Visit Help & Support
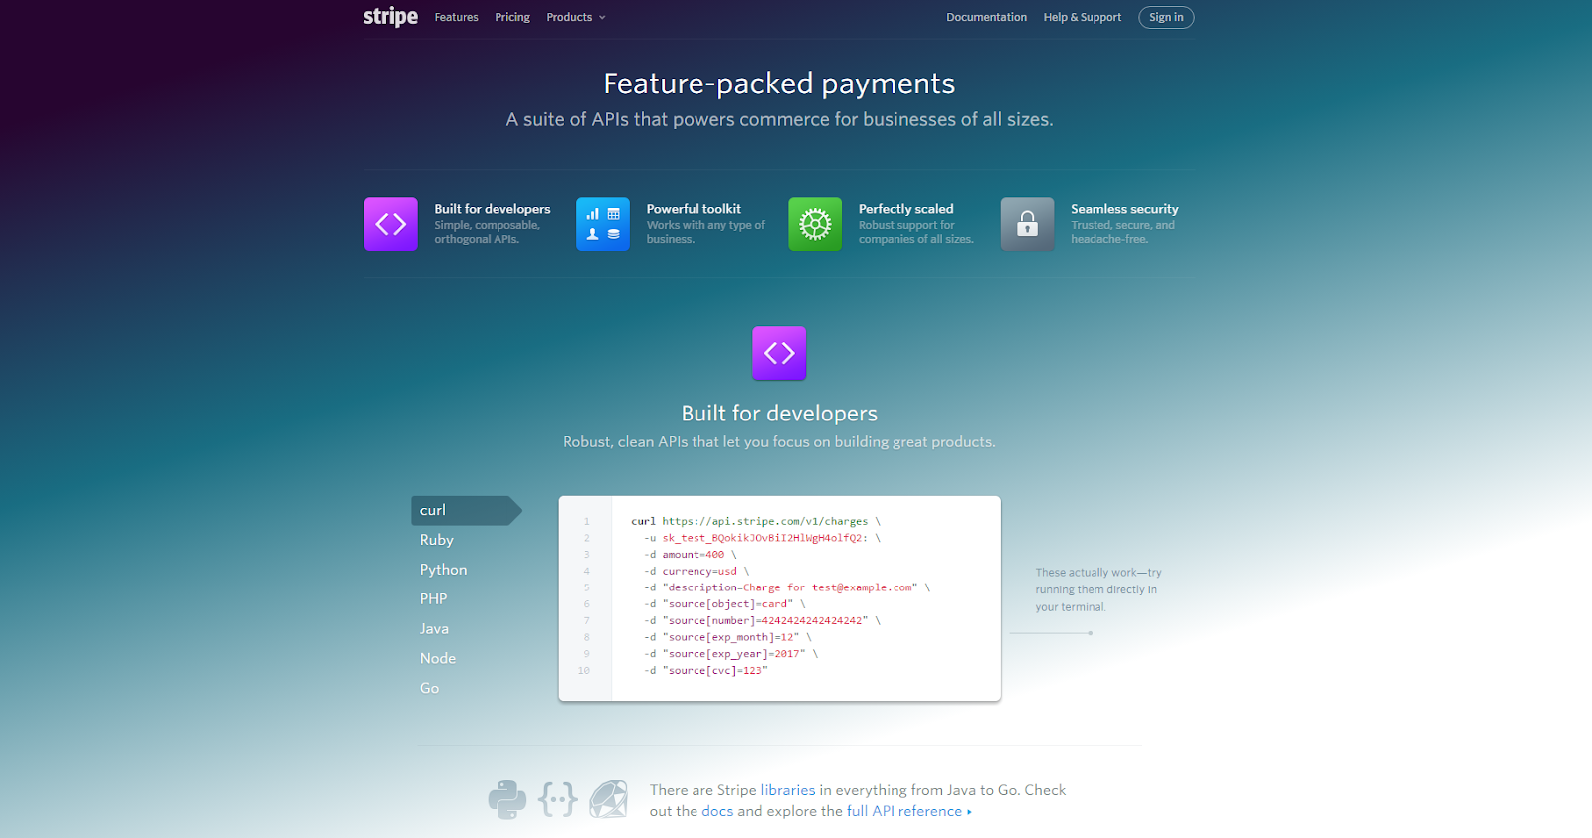The width and height of the screenshot is (1592, 838). 1082,17
